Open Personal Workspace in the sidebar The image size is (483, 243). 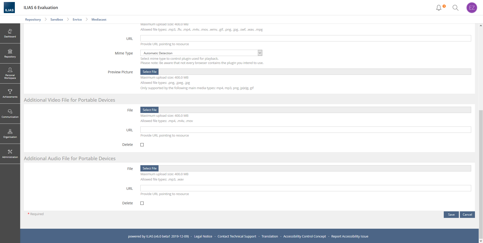point(10,73)
